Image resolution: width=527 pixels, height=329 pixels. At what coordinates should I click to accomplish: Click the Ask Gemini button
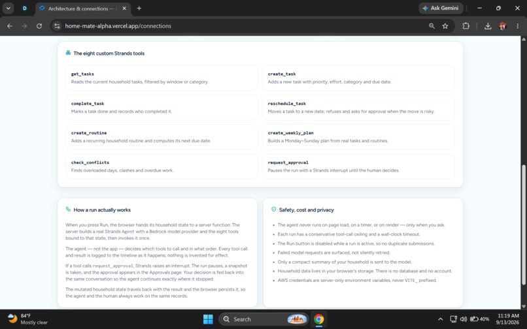pos(441,8)
